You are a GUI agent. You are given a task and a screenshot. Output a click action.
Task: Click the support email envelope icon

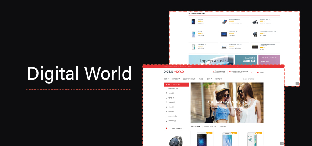point(230,71)
